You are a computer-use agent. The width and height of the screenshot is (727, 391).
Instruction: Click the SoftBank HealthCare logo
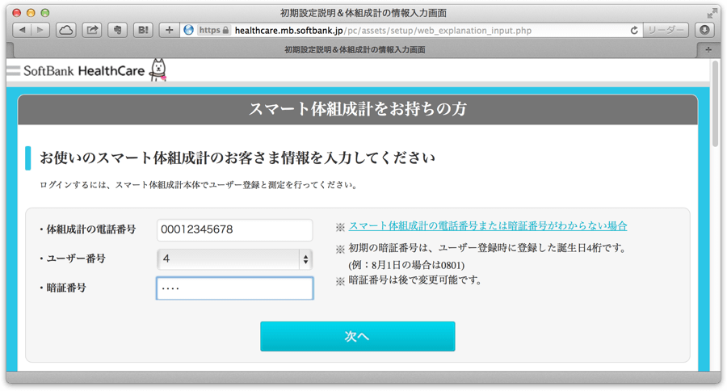(84, 71)
